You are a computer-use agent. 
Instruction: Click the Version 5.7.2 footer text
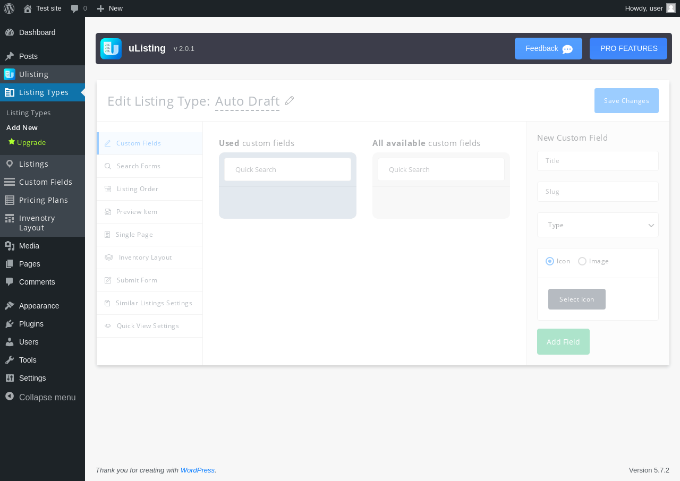(649, 470)
